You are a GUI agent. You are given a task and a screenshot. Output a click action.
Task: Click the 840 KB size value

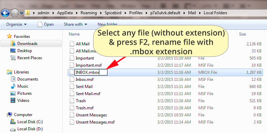click(255, 87)
